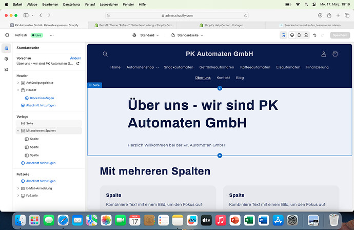
Task: Open the cart icon in store header
Action: point(335,54)
